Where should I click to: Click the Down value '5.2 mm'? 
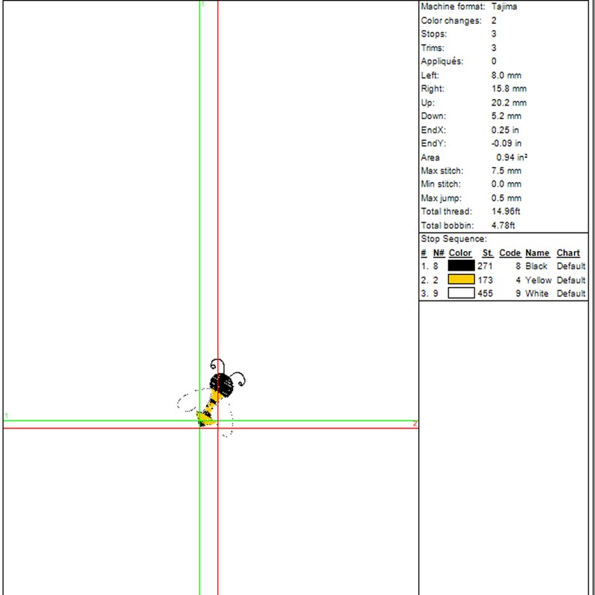pos(507,115)
